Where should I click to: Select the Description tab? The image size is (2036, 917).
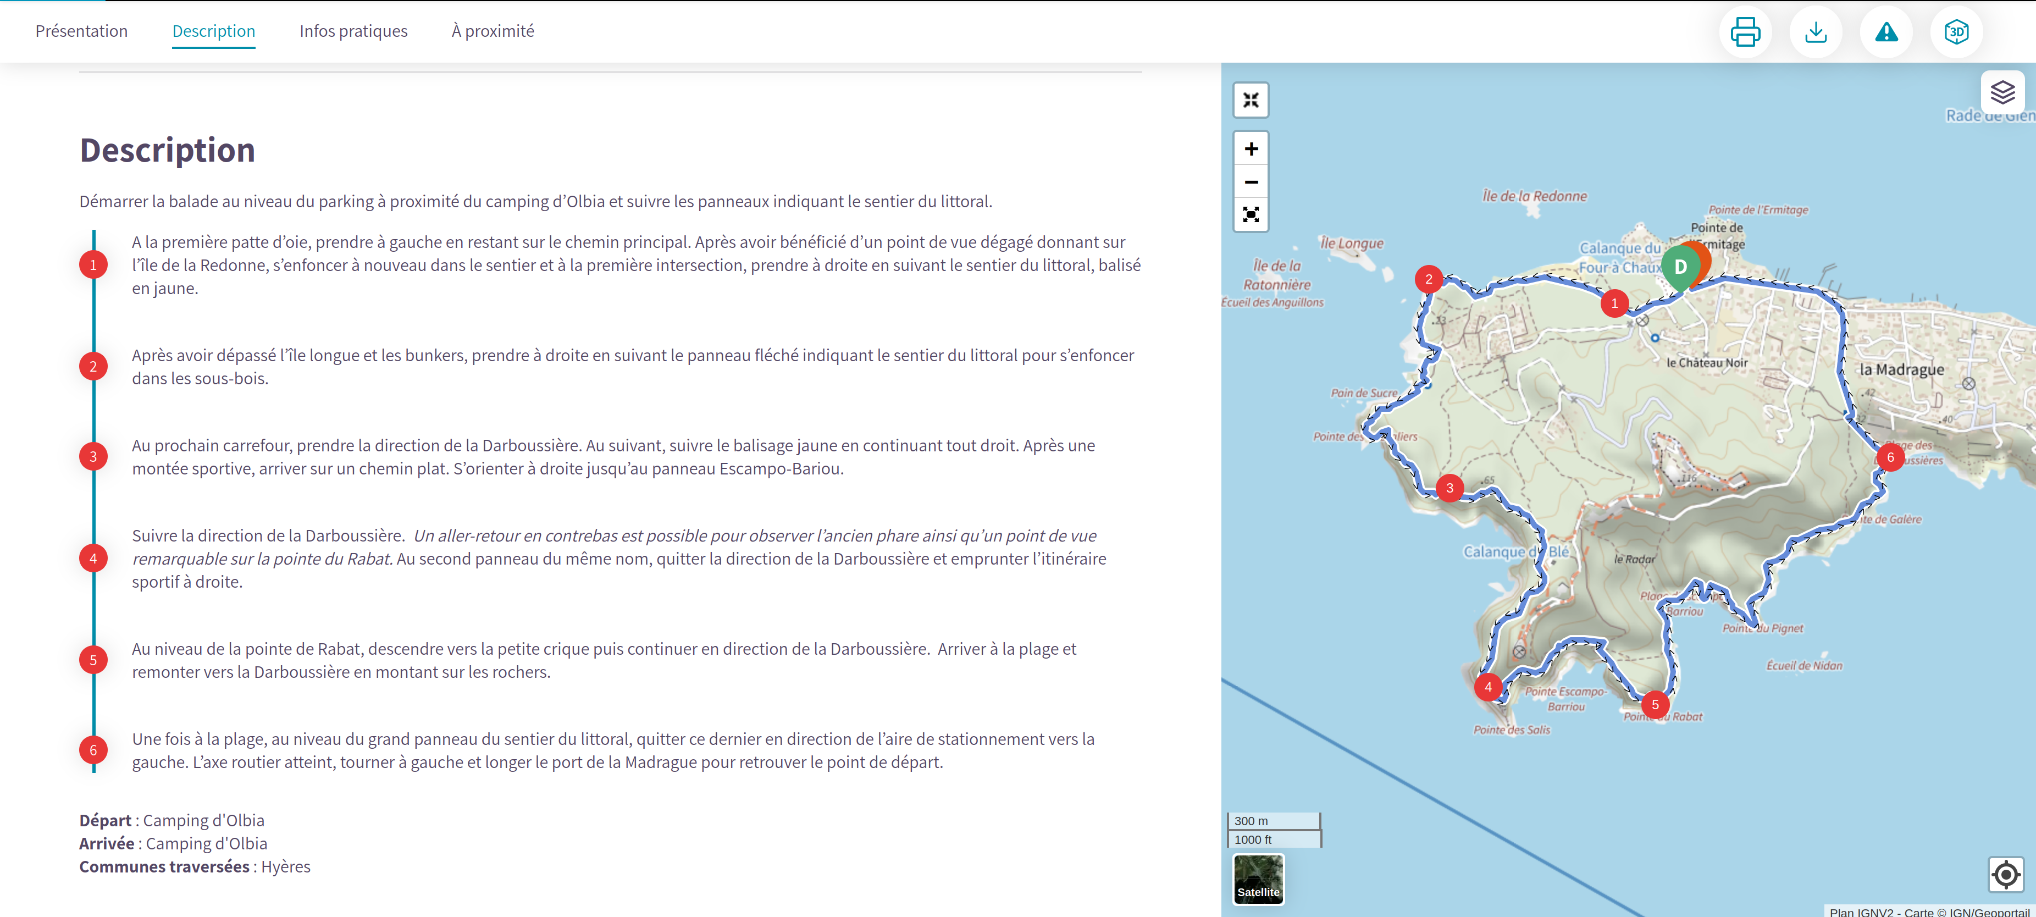pyautogui.click(x=213, y=31)
